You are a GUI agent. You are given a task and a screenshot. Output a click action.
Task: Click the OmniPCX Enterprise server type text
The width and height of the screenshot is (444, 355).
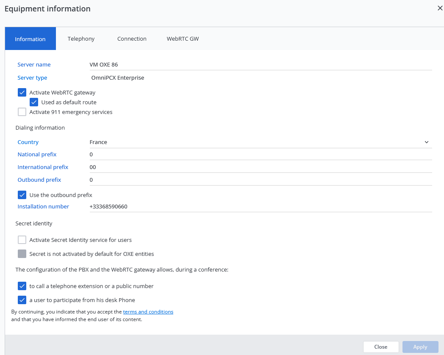[x=117, y=78]
